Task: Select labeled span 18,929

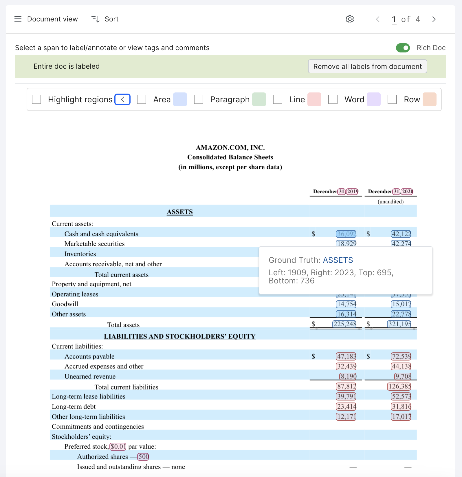Action: (346, 243)
